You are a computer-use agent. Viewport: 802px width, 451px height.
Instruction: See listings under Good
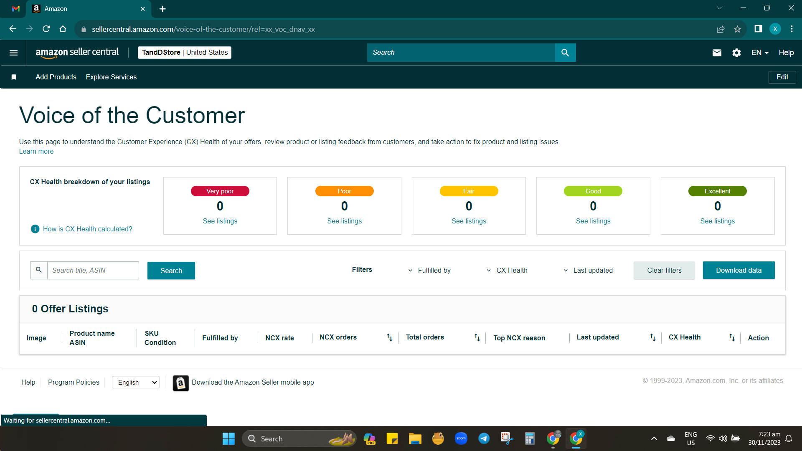(x=593, y=221)
